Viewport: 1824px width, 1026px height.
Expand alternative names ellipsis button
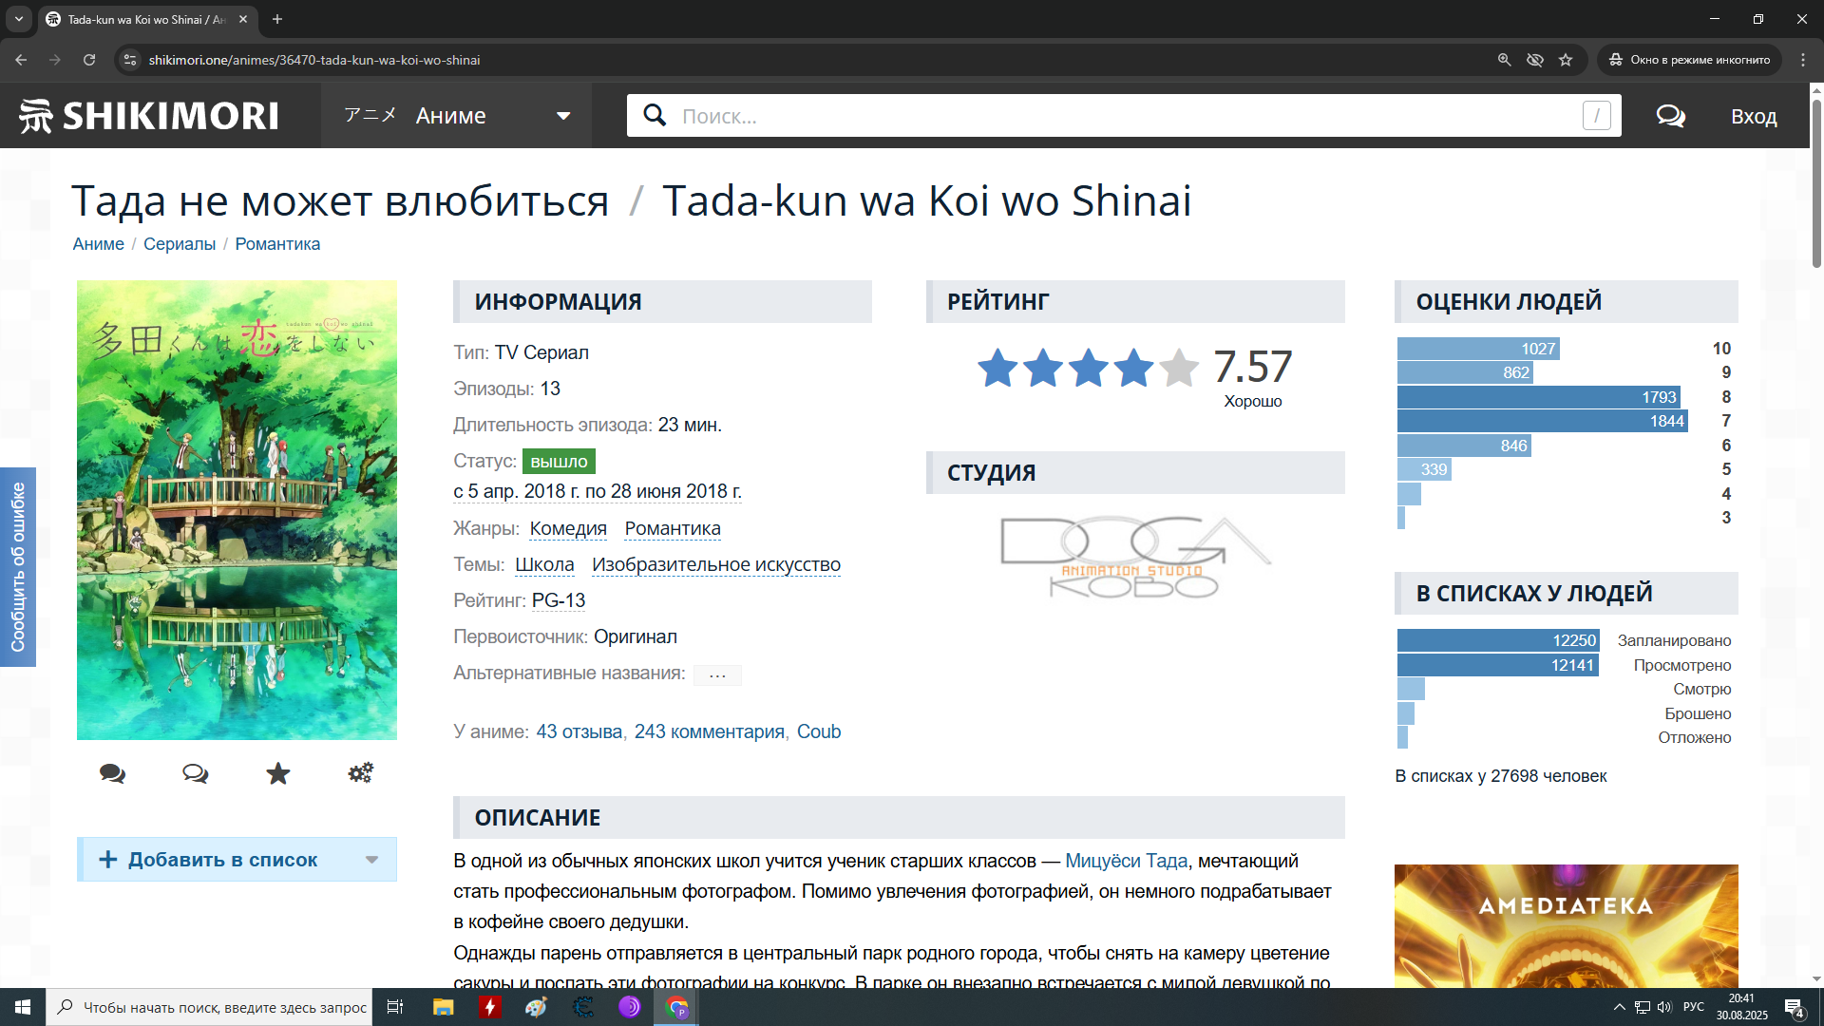click(x=717, y=674)
